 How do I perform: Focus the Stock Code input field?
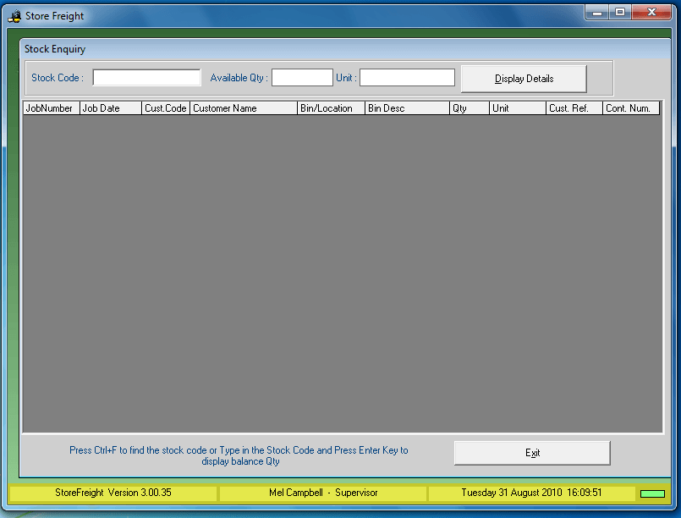point(147,78)
